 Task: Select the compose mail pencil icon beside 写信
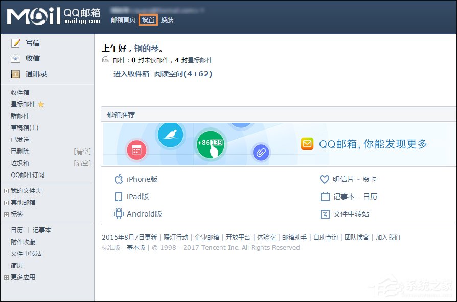tap(14, 43)
